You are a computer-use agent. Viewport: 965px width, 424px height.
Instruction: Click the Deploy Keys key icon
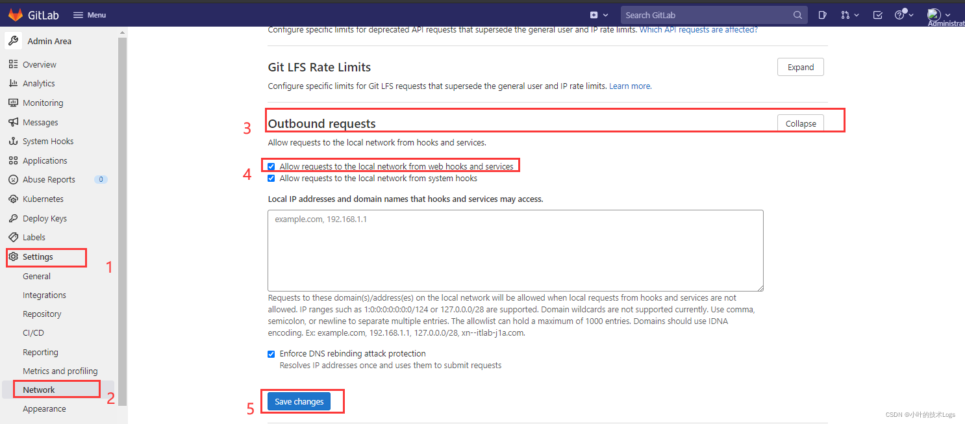pyautogui.click(x=13, y=218)
